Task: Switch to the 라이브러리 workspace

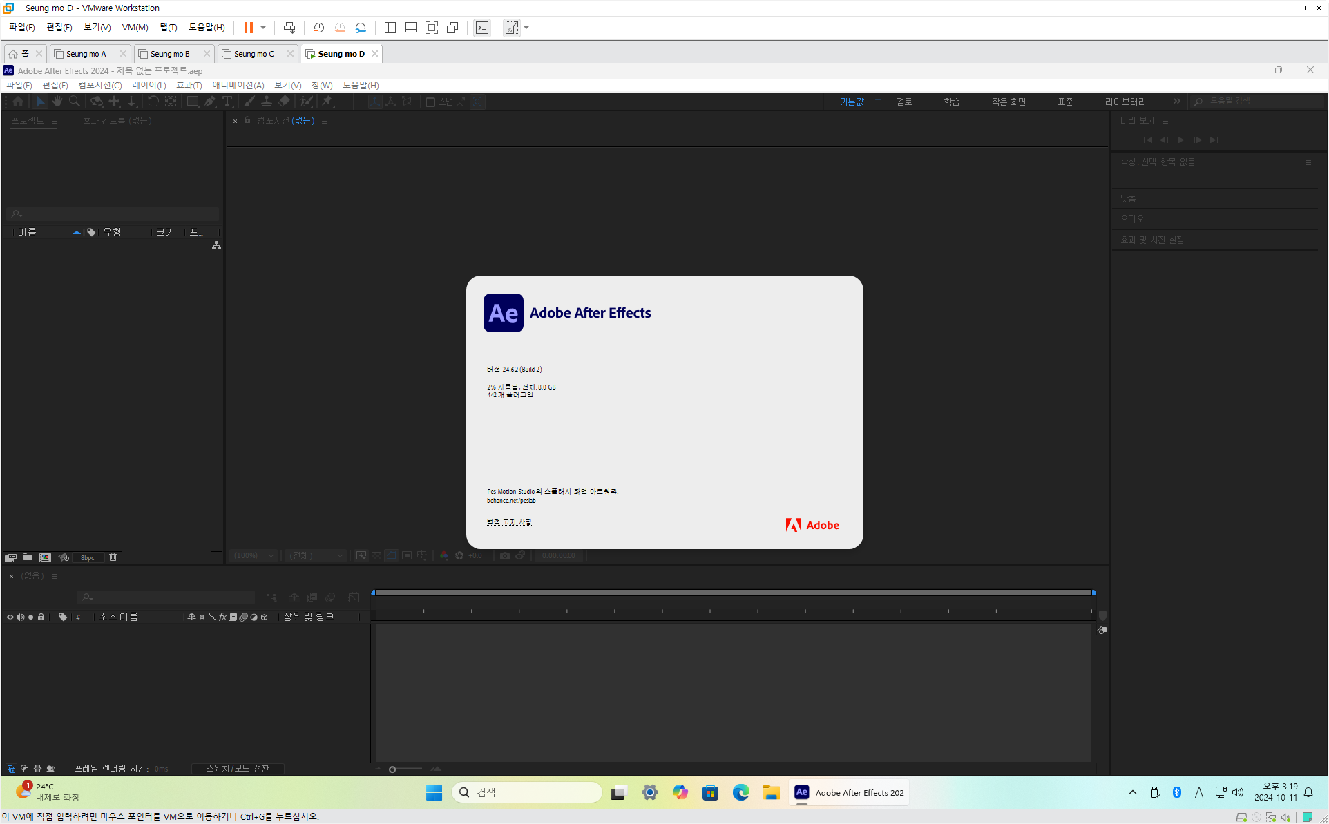Action: pyautogui.click(x=1125, y=102)
